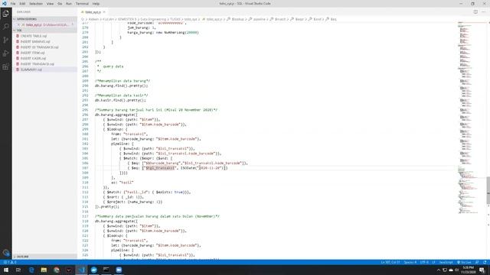Click the pipeline breadcrumb symbol
This screenshot has height=275, width=490.
(259, 19)
